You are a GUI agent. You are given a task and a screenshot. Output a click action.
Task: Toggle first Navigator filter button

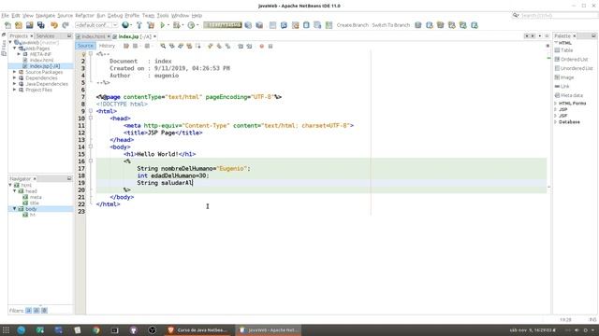pos(29,311)
